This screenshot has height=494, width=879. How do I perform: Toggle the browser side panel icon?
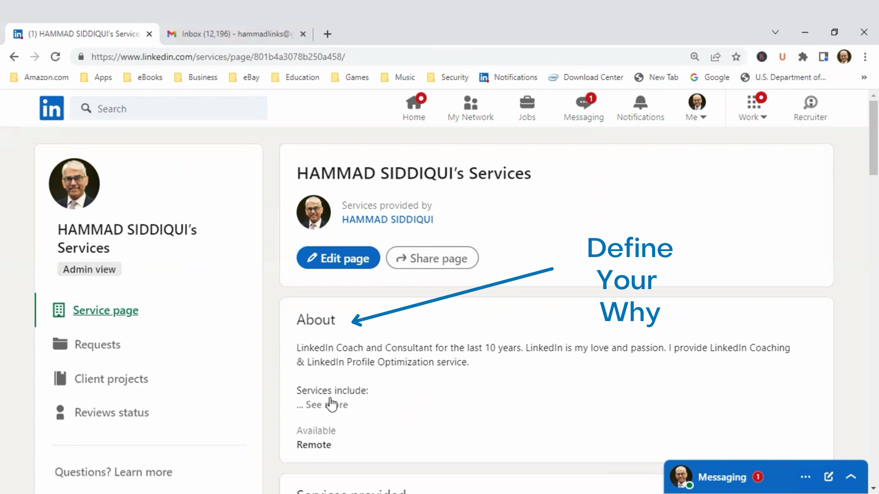click(824, 57)
